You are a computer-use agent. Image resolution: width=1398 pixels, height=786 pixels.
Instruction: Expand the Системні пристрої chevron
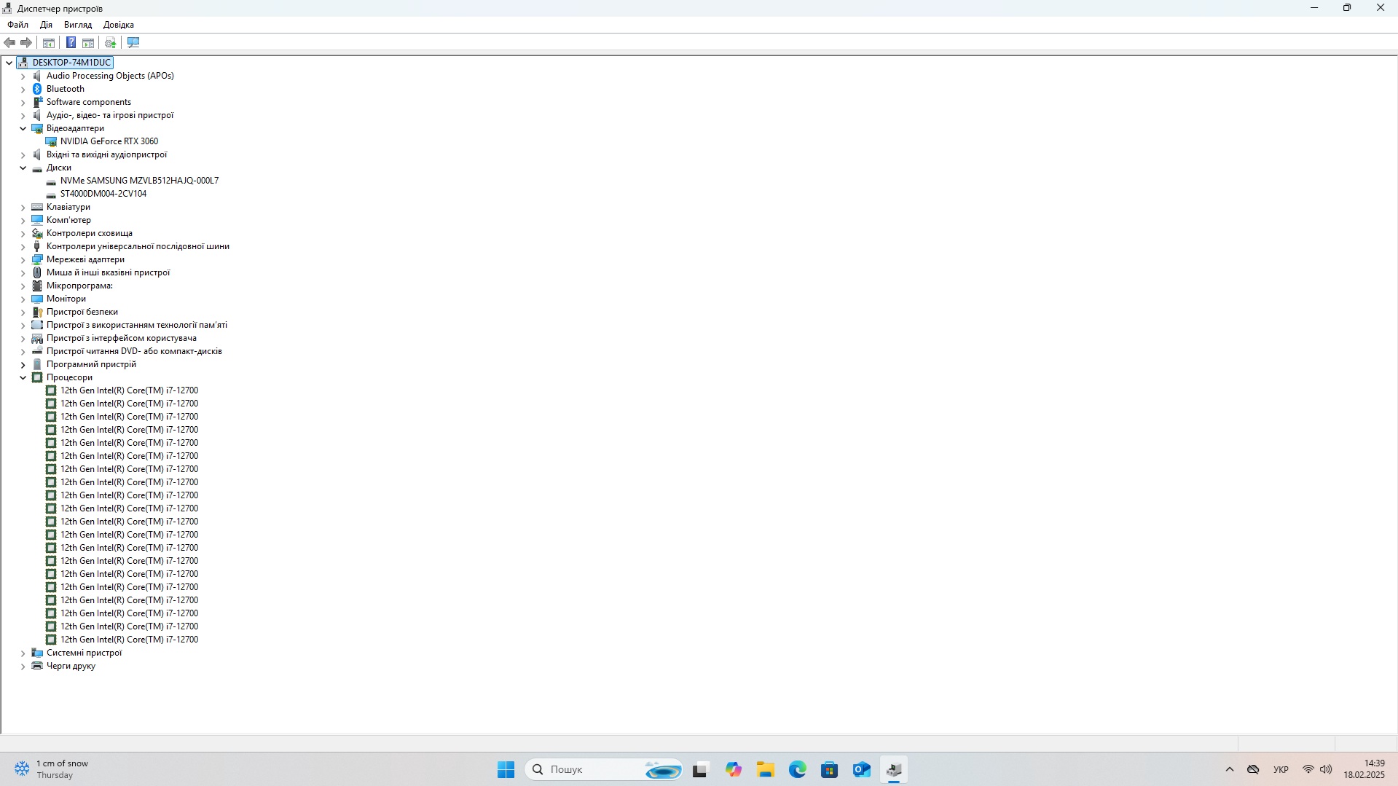pyautogui.click(x=23, y=653)
